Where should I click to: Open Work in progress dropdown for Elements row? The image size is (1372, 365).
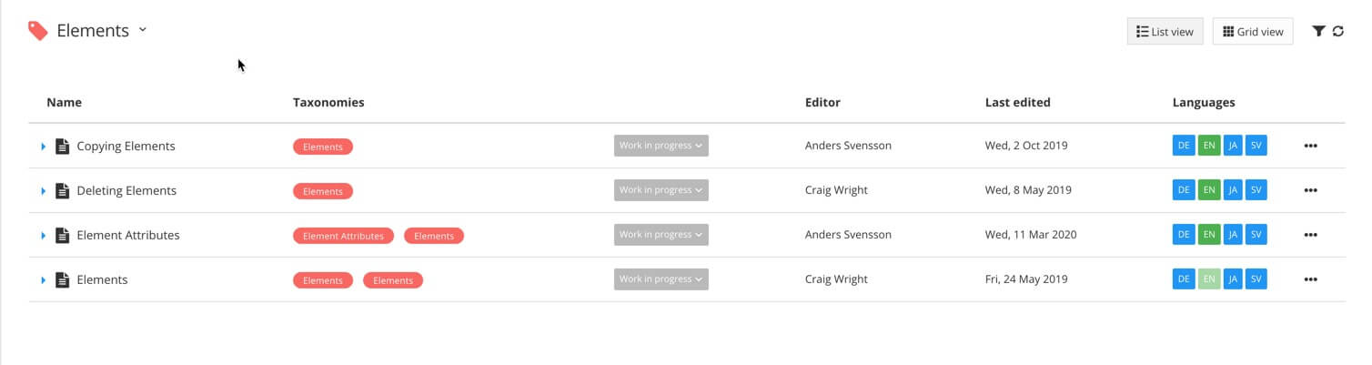coord(661,279)
